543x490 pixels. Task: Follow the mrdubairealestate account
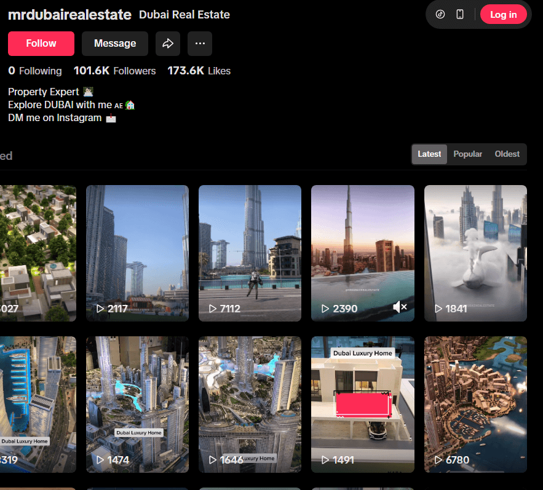pyautogui.click(x=41, y=44)
